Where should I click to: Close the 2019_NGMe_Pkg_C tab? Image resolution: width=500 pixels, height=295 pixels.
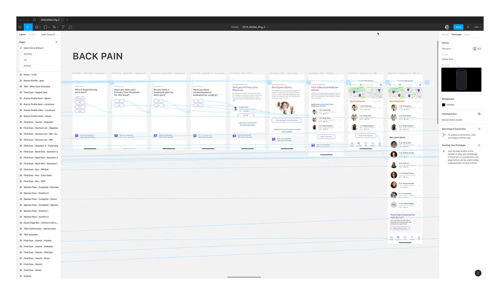tap(62, 20)
